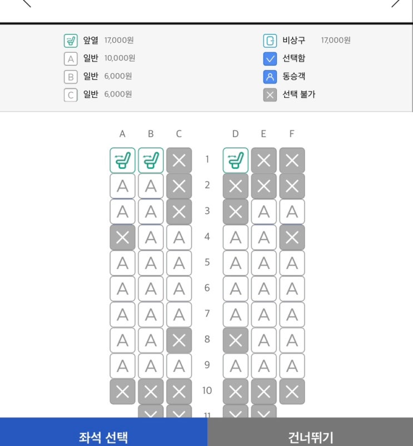Select front-row seat 1B
The width and height of the screenshot is (413, 446).
click(151, 160)
